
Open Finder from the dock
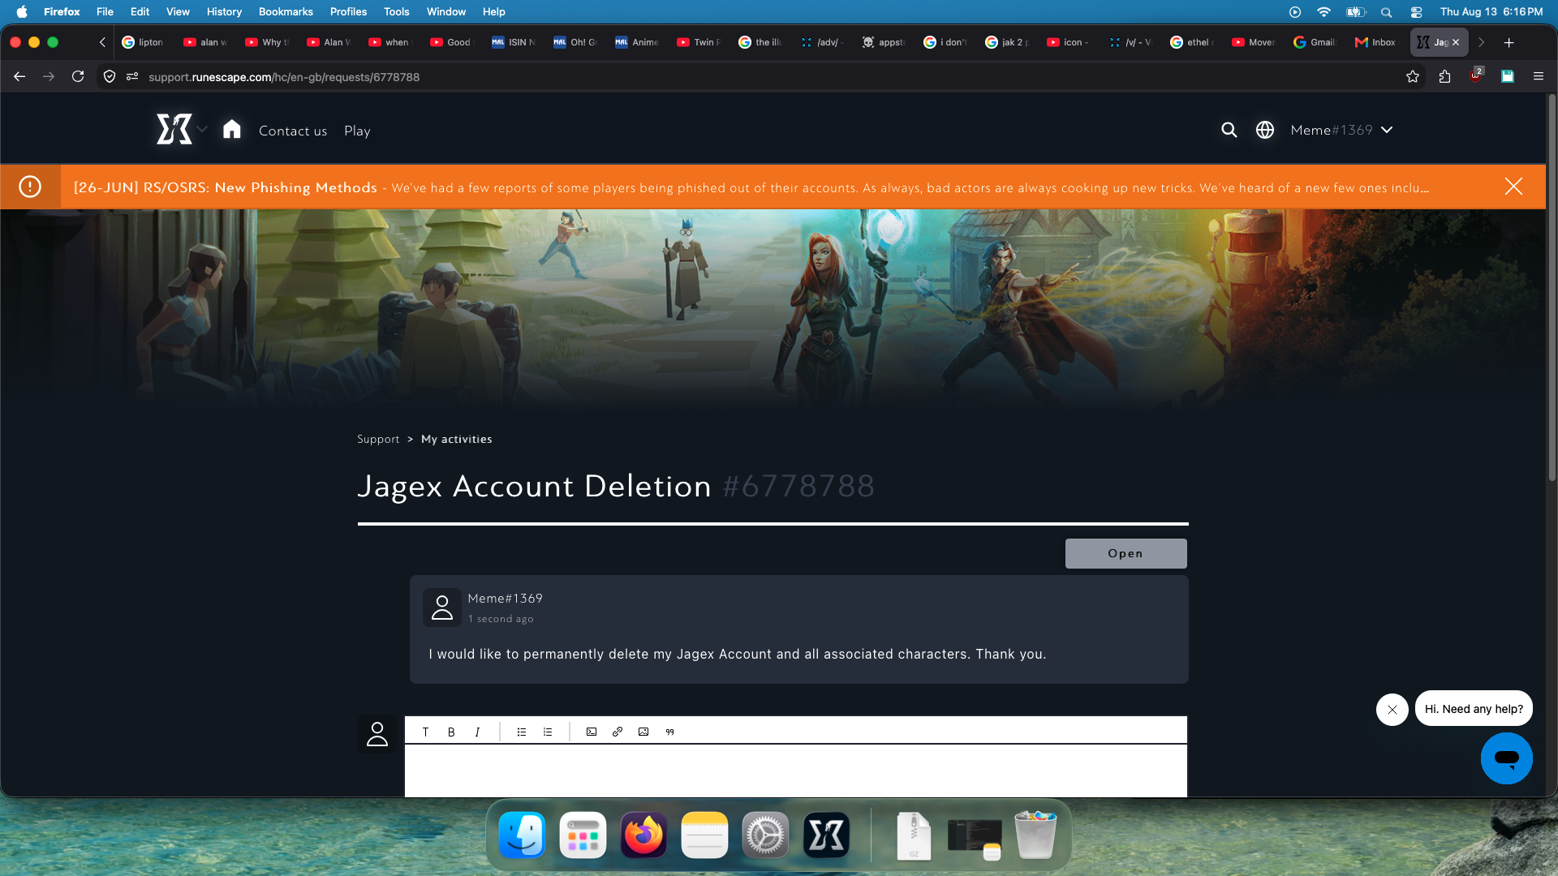[522, 835]
